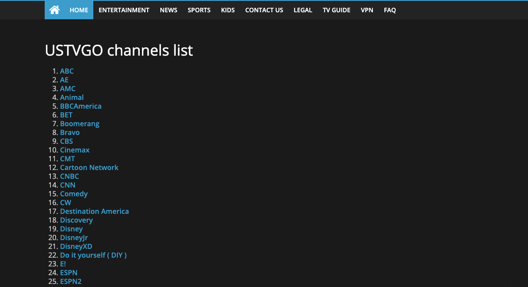The image size is (528, 287).
Task: Open the NEWS menu
Action: (x=169, y=10)
